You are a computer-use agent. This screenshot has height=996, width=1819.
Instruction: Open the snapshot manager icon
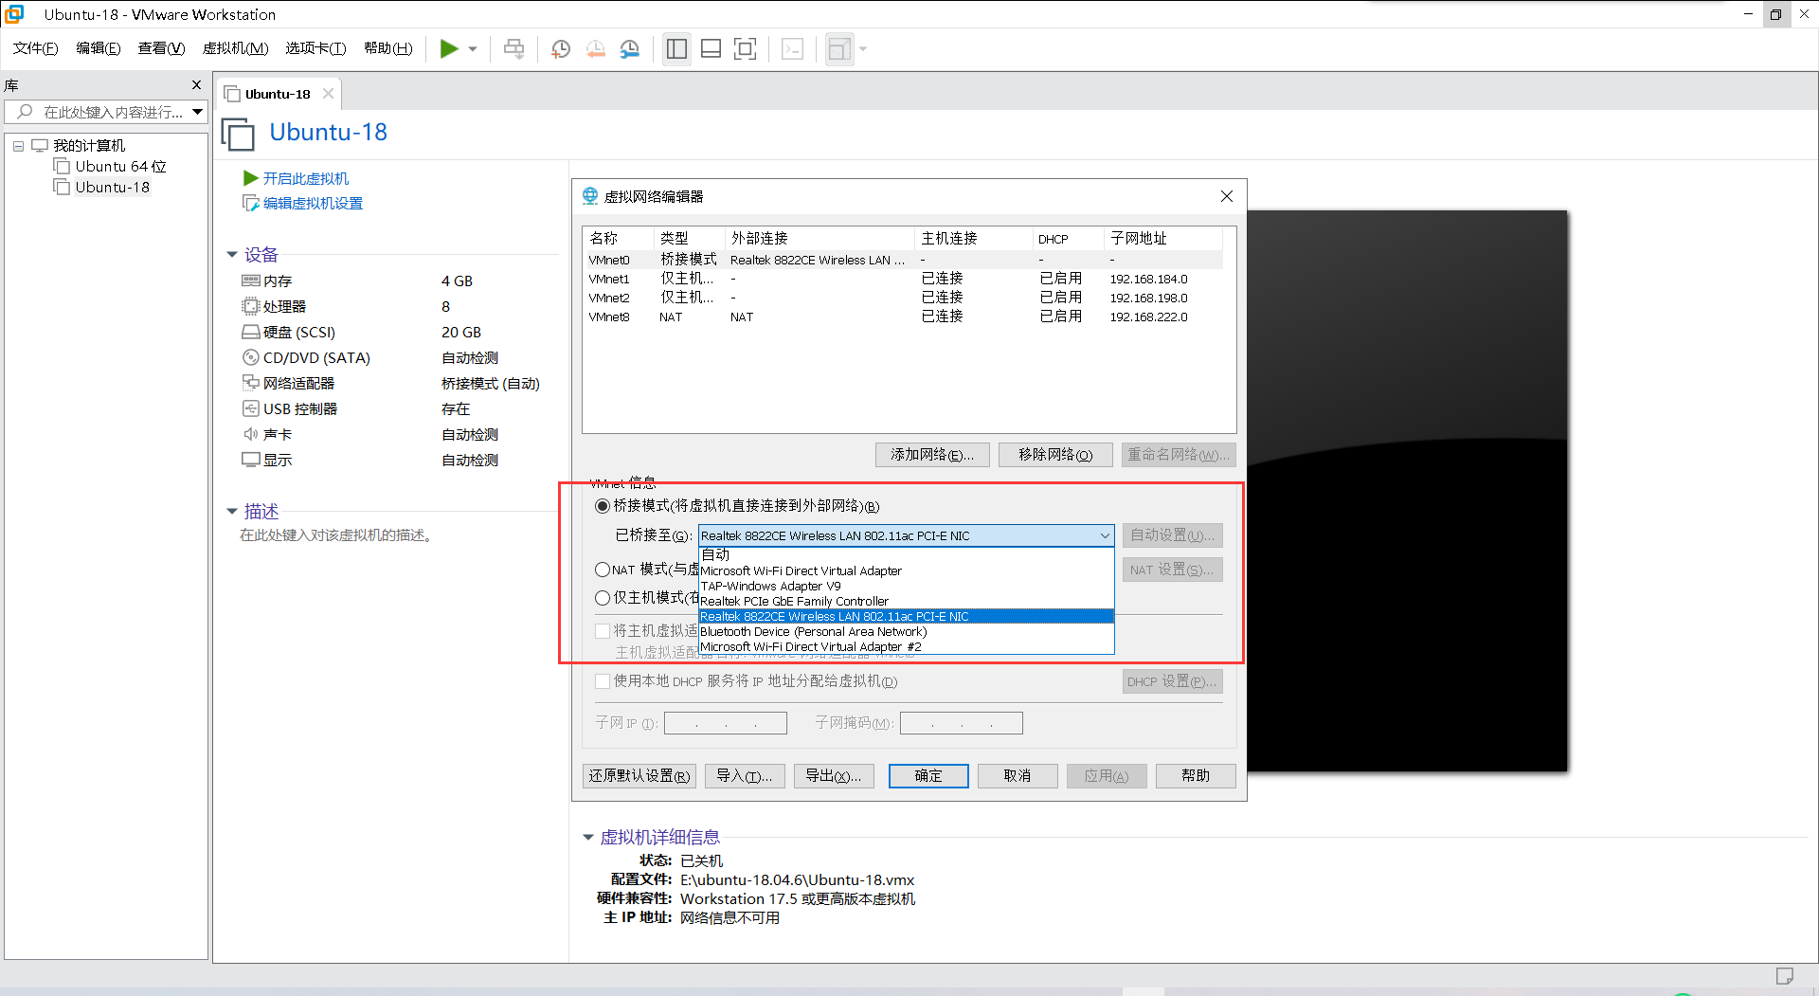630,48
